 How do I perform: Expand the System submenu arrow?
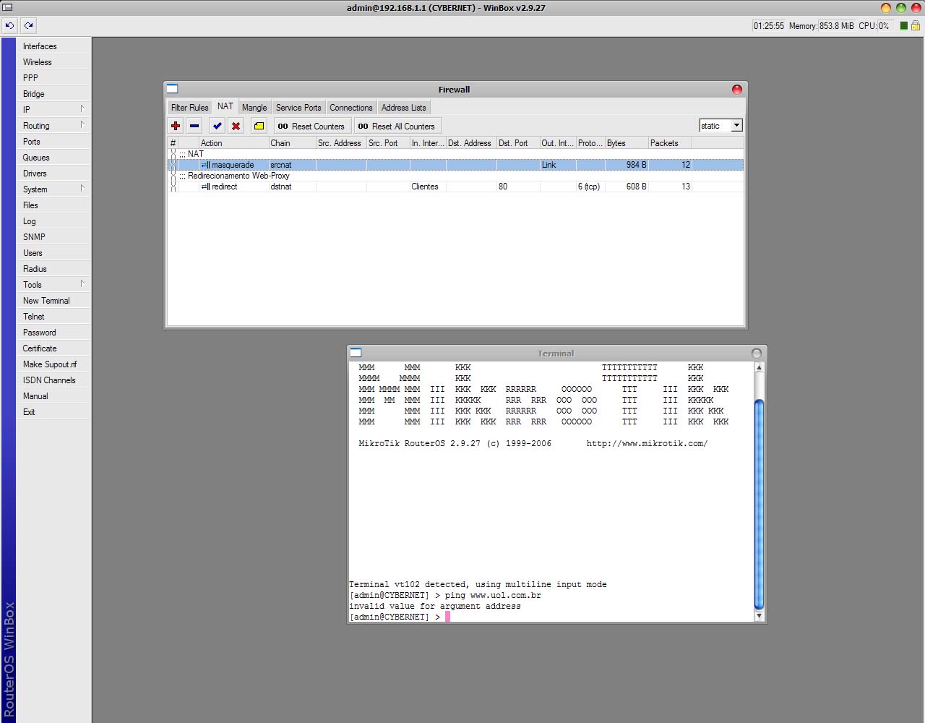[82, 189]
